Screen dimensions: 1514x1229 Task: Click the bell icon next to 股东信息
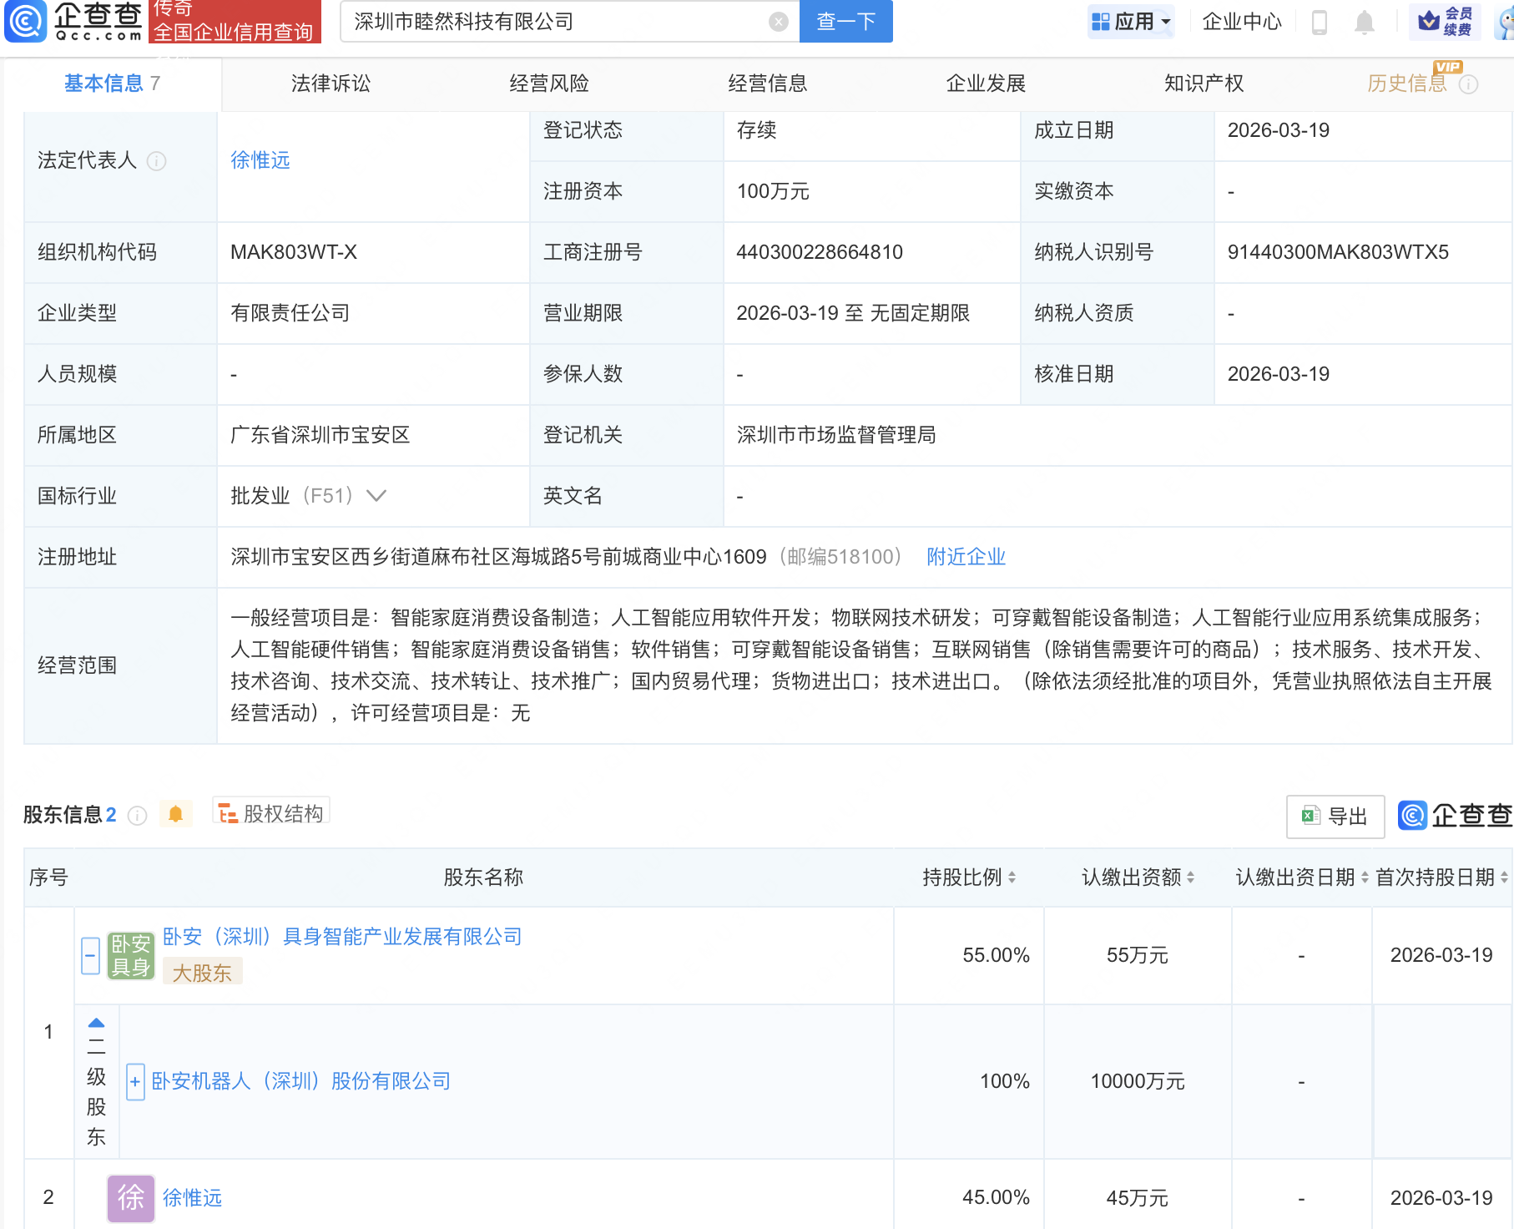[x=176, y=814]
